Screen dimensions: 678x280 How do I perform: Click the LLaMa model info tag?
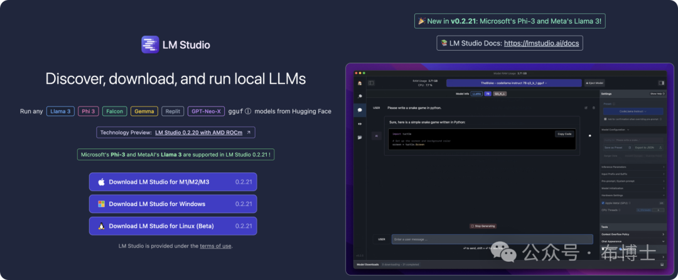tap(476, 93)
